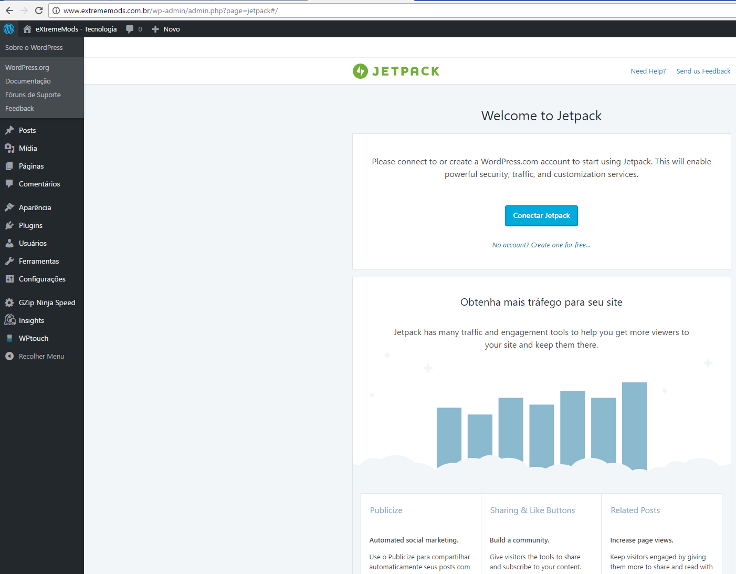The image size is (736, 574).
Task: Click Send us Feedback link
Action: tap(703, 71)
